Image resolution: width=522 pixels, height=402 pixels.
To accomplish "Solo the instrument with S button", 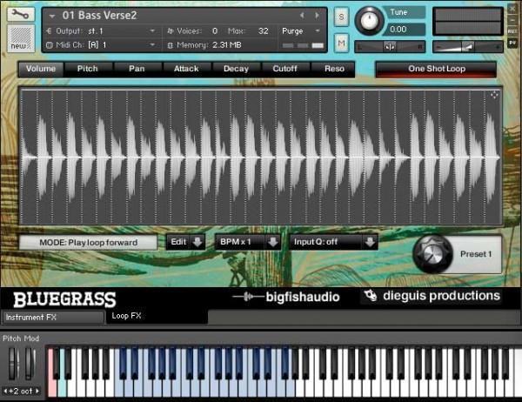I will click(x=341, y=17).
